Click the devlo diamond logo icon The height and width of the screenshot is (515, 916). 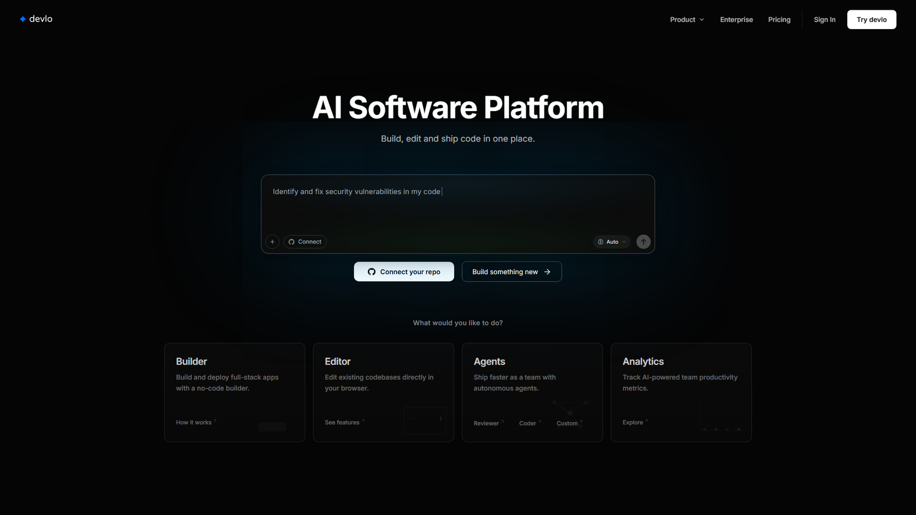(22, 18)
